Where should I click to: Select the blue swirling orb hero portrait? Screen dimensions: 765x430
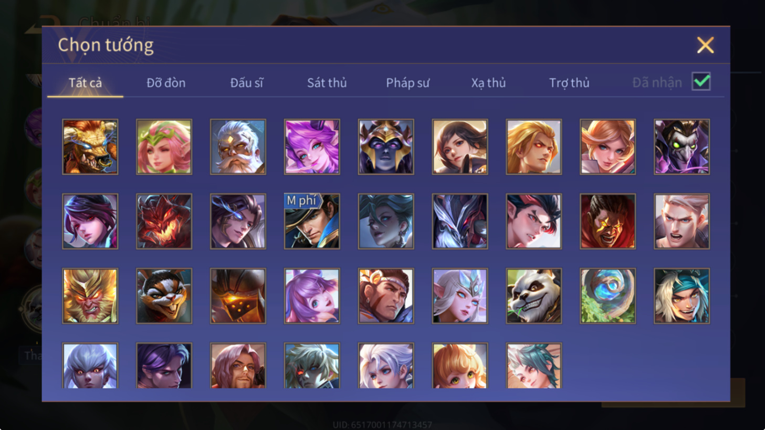pos(608,296)
